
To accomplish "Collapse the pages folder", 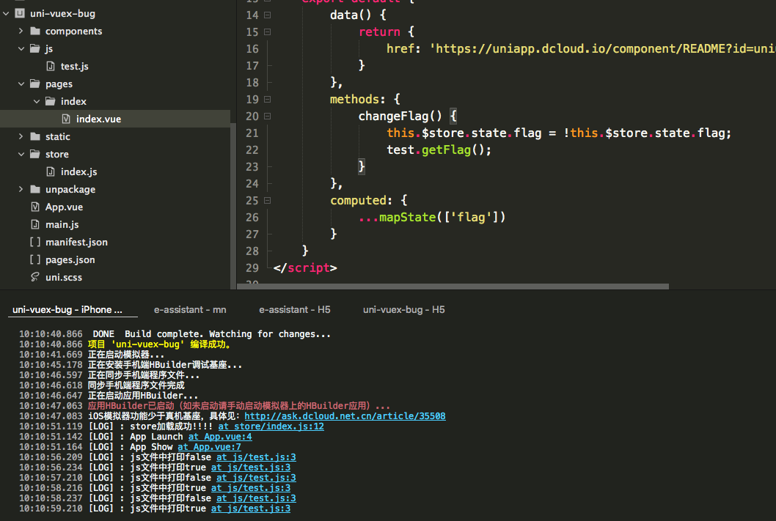I will pos(21,84).
